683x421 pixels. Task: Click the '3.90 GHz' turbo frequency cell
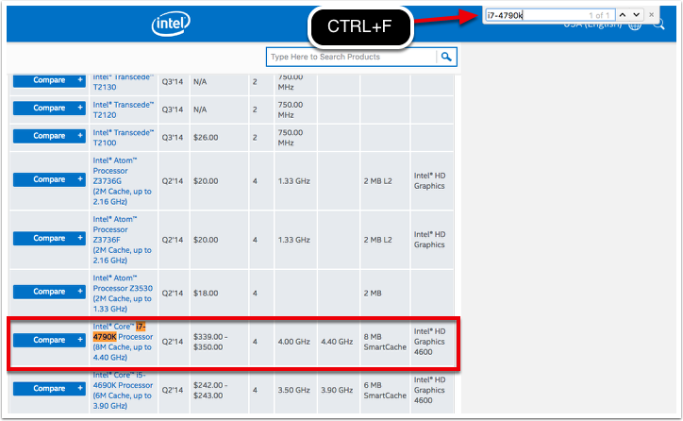[337, 390]
